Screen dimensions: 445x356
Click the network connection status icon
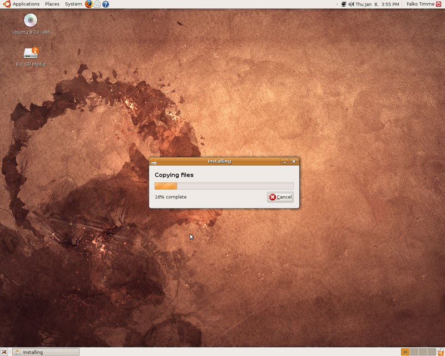pyautogui.click(x=344, y=4)
